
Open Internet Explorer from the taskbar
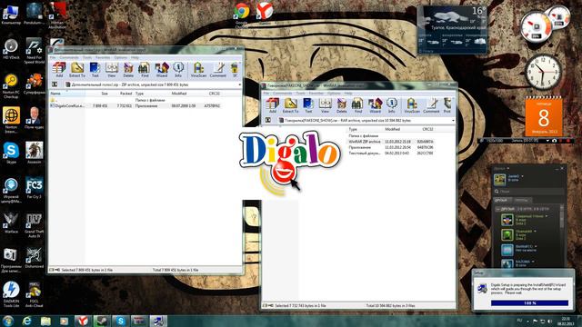(26, 321)
